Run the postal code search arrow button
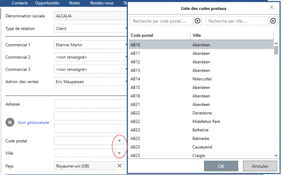Viewport: 283px width, 175px height. click(198, 21)
